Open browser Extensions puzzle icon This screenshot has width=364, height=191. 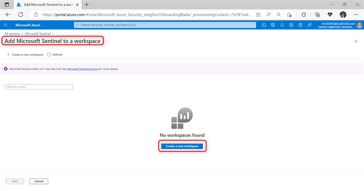tap(304, 15)
